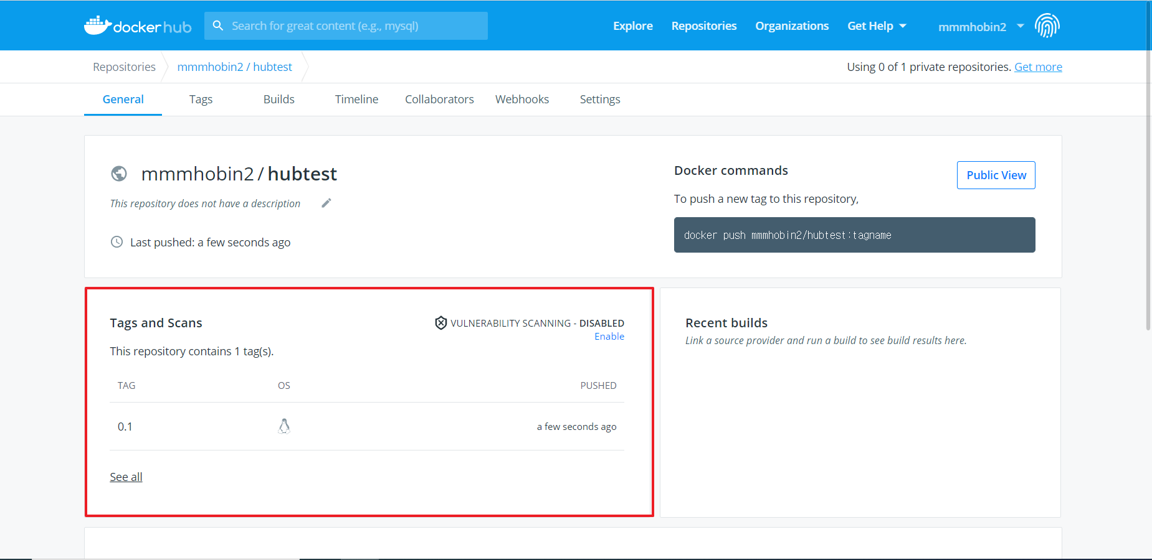The width and height of the screenshot is (1152, 560).
Task: Click the mmmhobin2 username in header
Action: [x=972, y=26]
